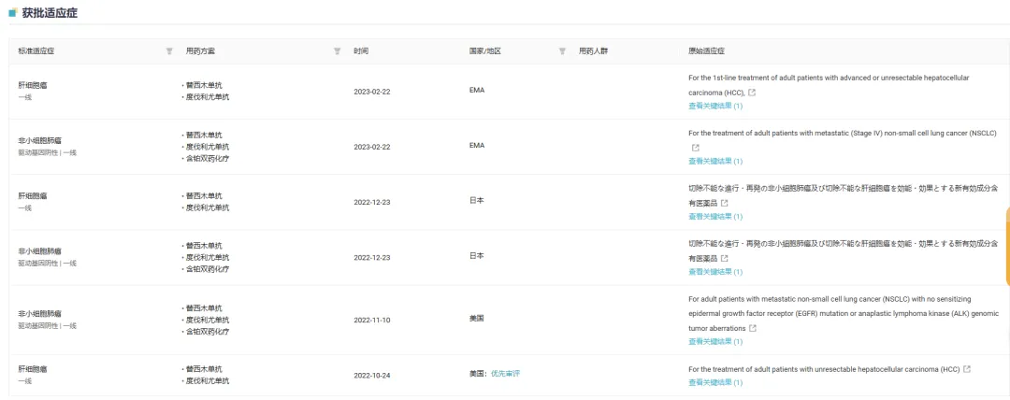This screenshot has height=400, width=1010.
Task: Open external link after 'tumor aberrations' text
Action: pyautogui.click(x=753, y=328)
